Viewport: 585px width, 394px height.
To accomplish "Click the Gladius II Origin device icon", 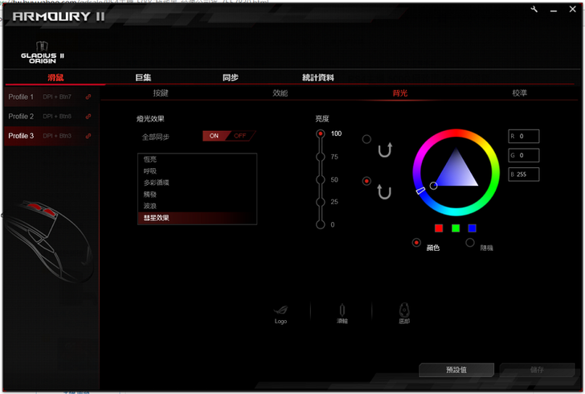I will (x=42, y=52).
